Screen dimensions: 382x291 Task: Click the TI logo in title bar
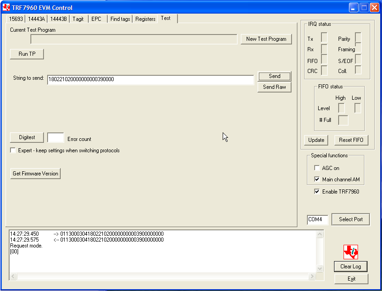point(6,7)
